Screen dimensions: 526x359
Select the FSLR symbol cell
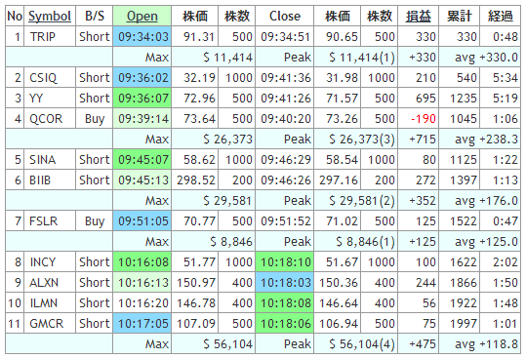point(50,221)
